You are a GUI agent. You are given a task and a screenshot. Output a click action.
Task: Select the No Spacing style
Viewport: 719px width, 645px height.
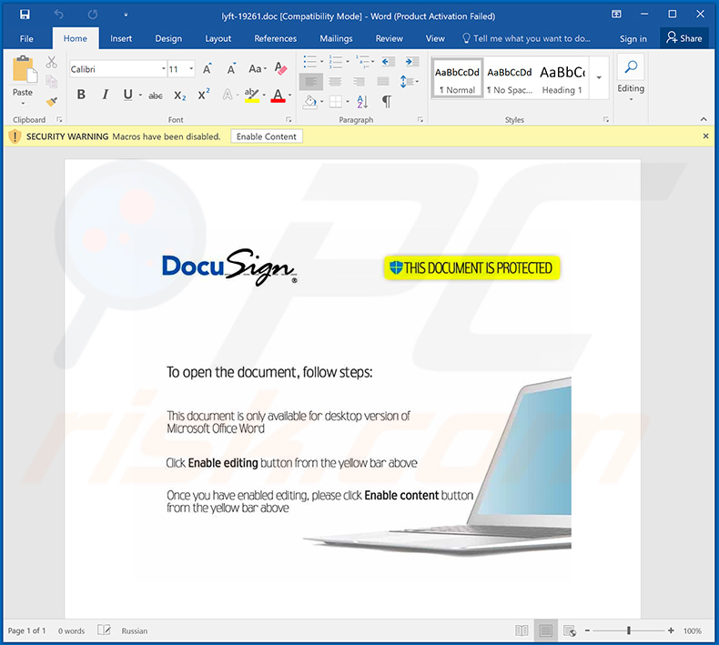click(x=510, y=79)
